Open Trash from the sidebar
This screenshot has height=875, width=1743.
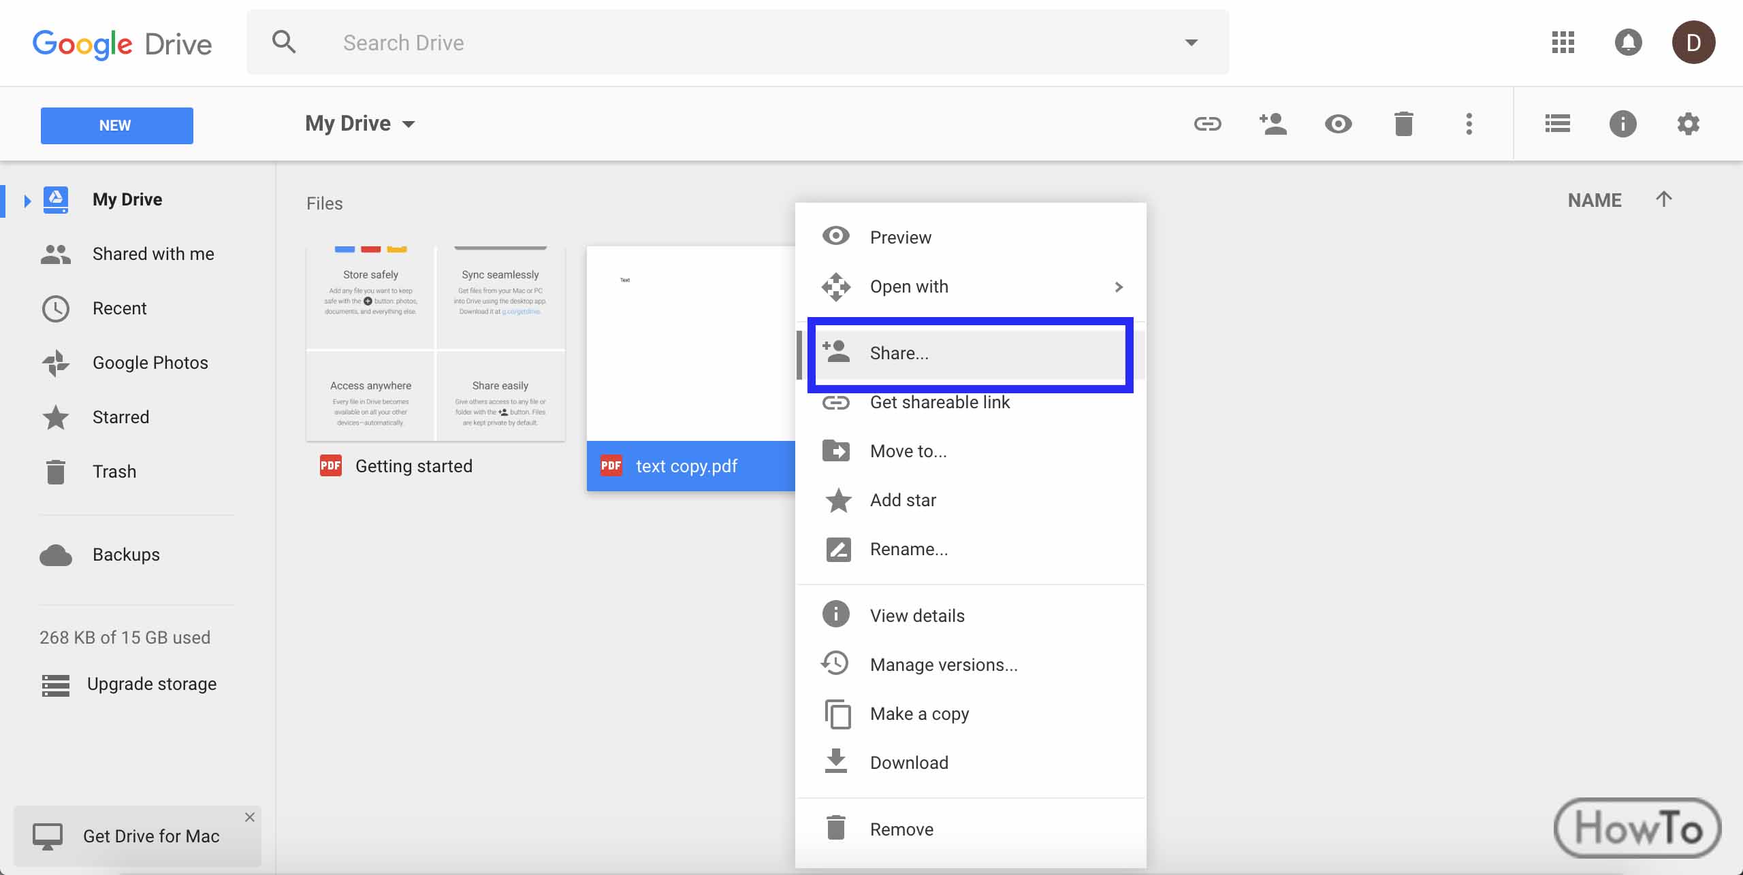tap(114, 471)
